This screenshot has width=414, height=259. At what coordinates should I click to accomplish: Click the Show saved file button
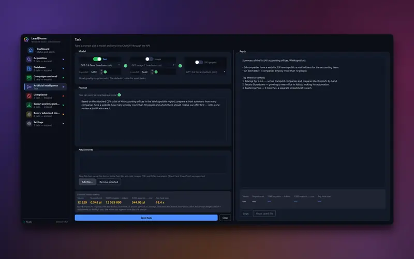click(x=264, y=213)
